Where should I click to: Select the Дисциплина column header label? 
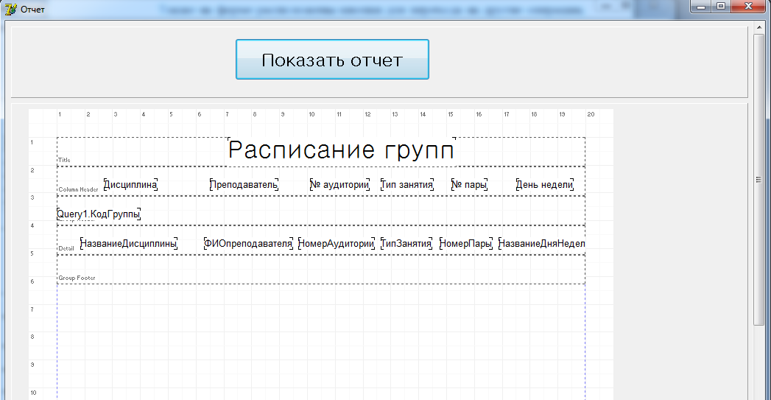pos(130,185)
